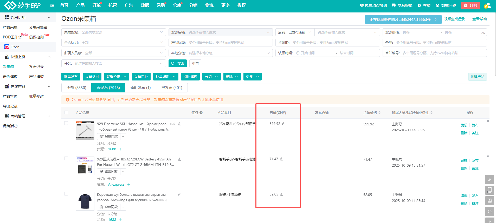Viewport: 496px width, 223px height.
Task: Click the 搜索 search button
Action: coord(178,63)
